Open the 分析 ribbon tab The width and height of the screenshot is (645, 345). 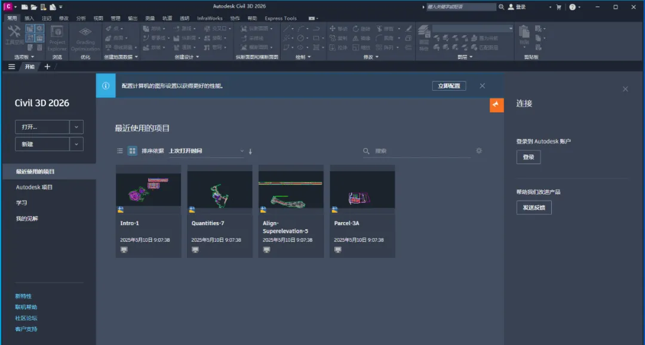click(x=81, y=19)
